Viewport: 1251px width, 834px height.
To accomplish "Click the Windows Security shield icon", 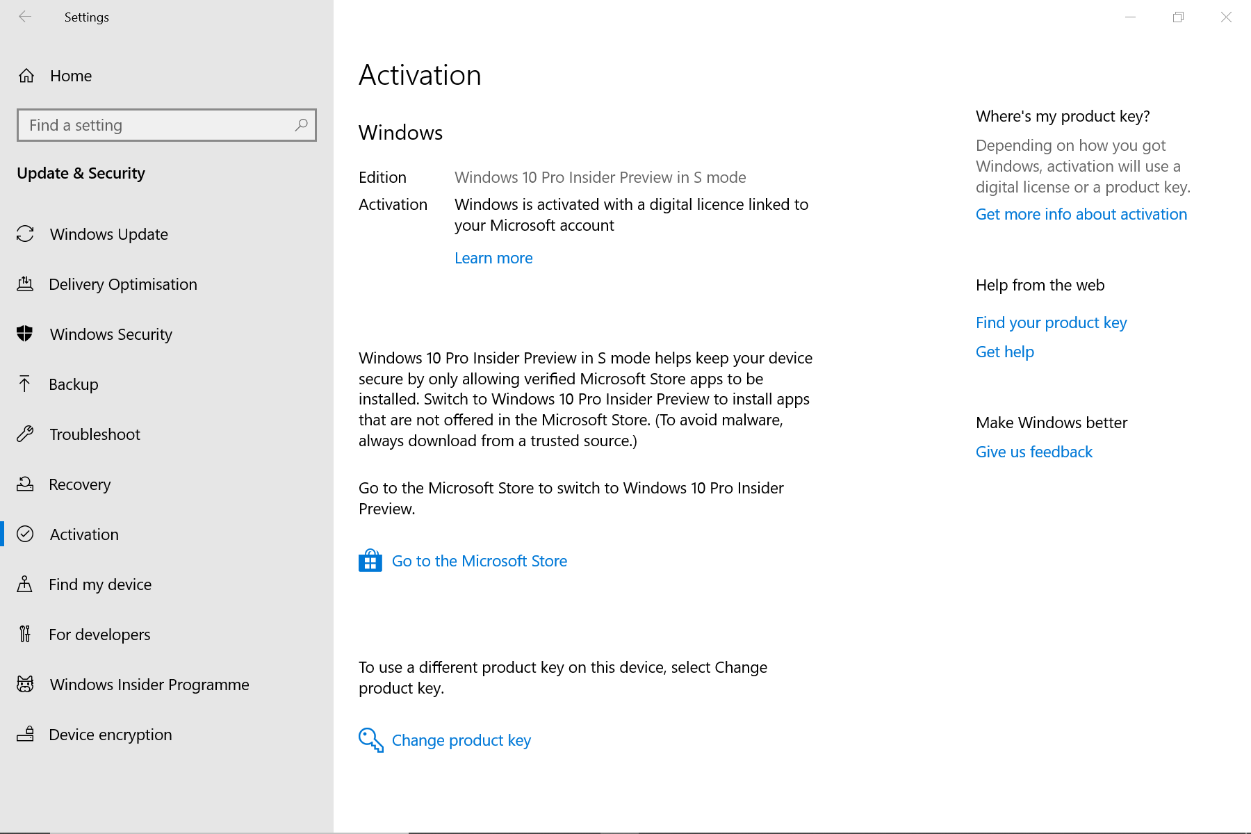I will click(x=25, y=334).
